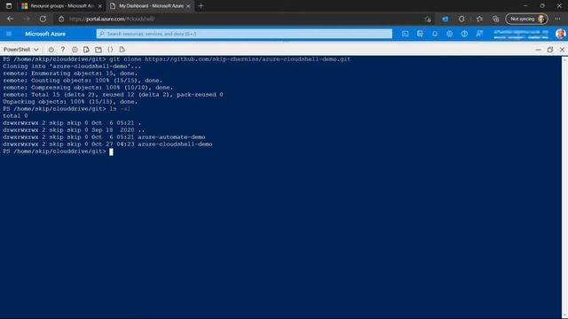
Task: Switch to the Resource groups browser tab
Action: [61, 6]
